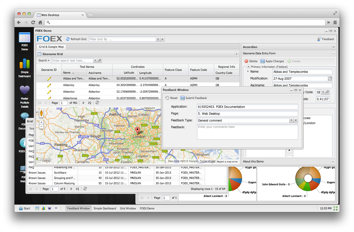Click the Application field in Feedback Window
The width and height of the screenshot is (354, 232).
pyautogui.click(x=248, y=107)
